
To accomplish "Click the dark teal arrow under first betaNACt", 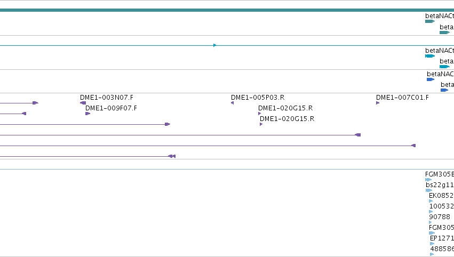I will tap(430, 21).
